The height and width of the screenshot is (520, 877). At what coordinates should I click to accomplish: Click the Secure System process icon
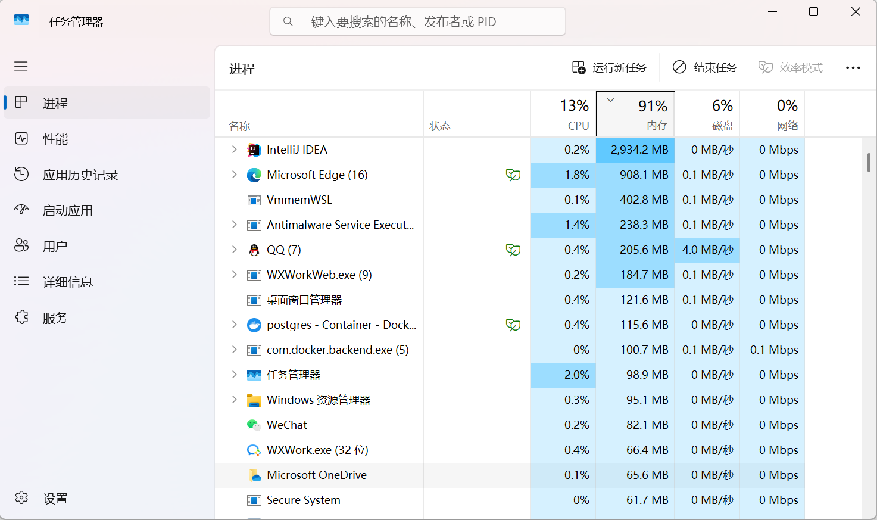pyautogui.click(x=254, y=500)
